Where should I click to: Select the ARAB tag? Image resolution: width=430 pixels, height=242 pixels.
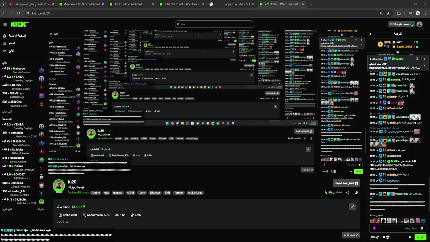pyautogui.click(x=131, y=193)
